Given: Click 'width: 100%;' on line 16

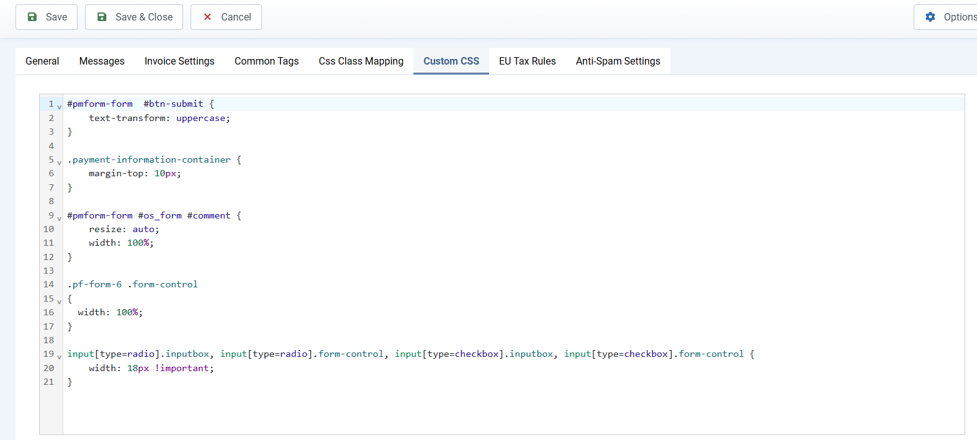Looking at the screenshot, I should [x=110, y=312].
